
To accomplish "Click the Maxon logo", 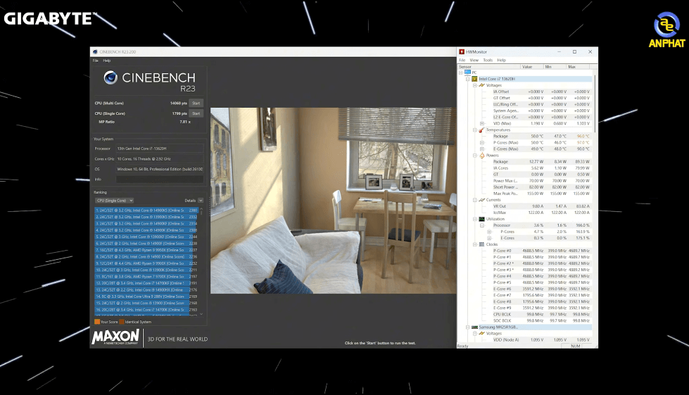I will pyautogui.click(x=115, y=337).
